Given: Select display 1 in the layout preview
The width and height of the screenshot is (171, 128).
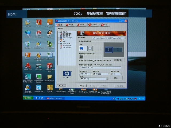Looking at the screenshot, I should coord(109,50).
